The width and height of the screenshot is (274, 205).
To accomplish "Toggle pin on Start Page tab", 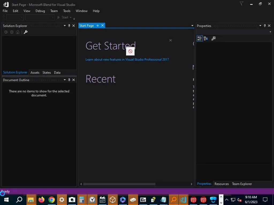I will (97, 26).
